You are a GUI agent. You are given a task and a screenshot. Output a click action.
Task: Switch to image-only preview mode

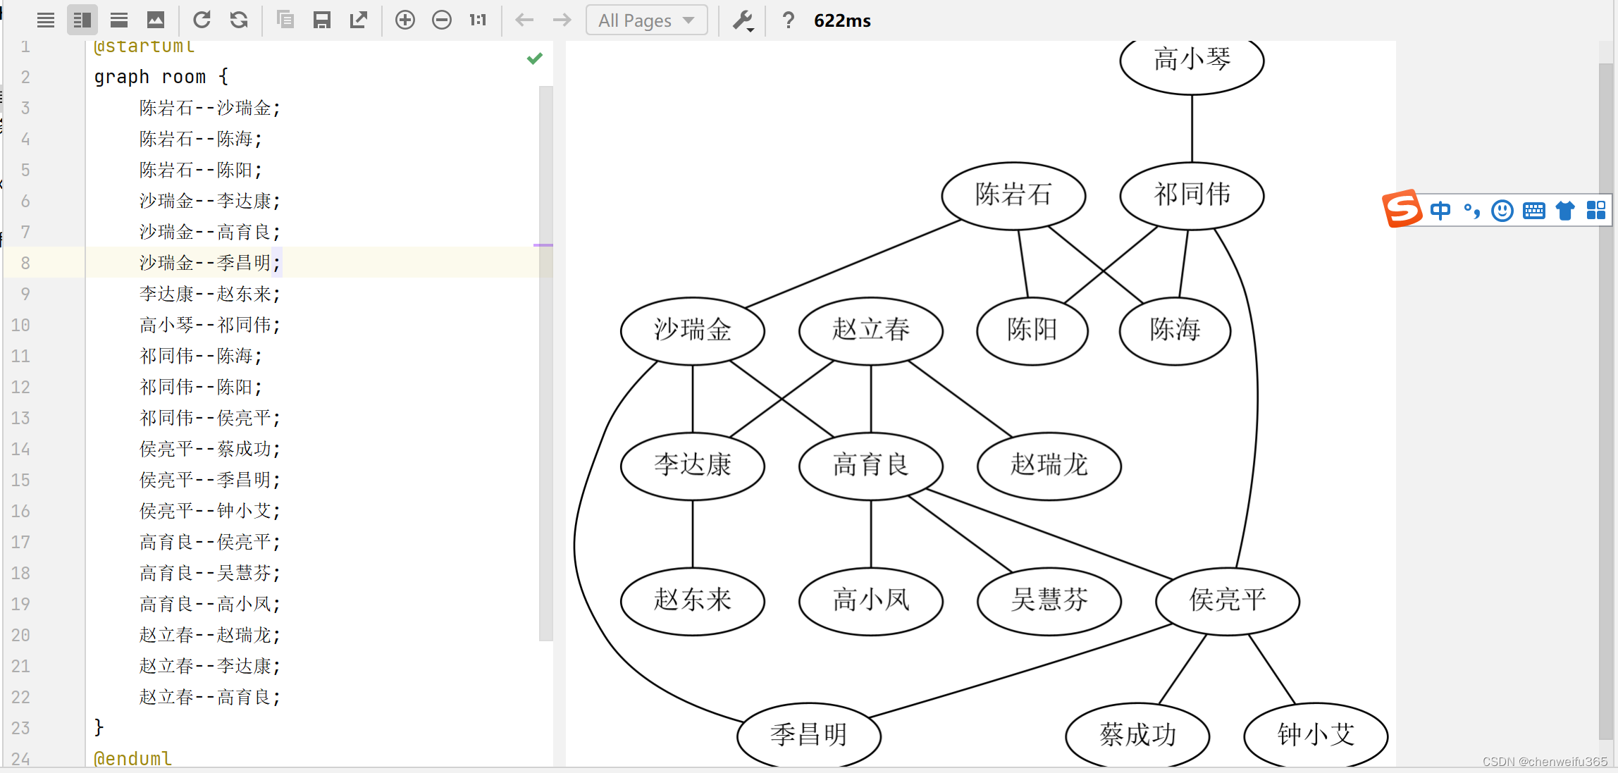point(156,20)
